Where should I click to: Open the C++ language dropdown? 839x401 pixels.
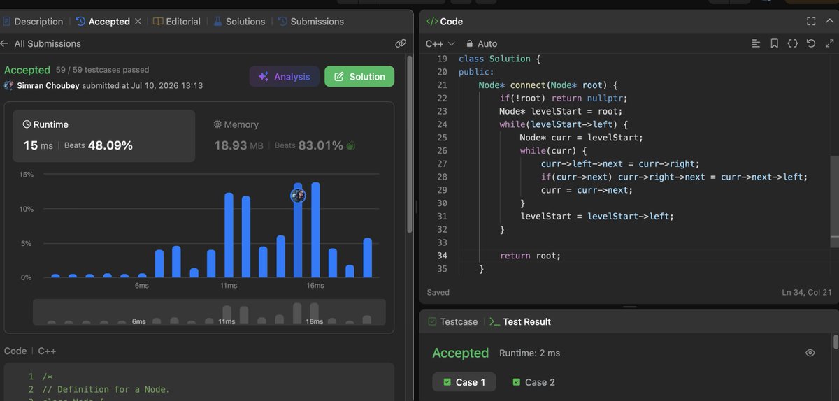(x=440, y=43)
